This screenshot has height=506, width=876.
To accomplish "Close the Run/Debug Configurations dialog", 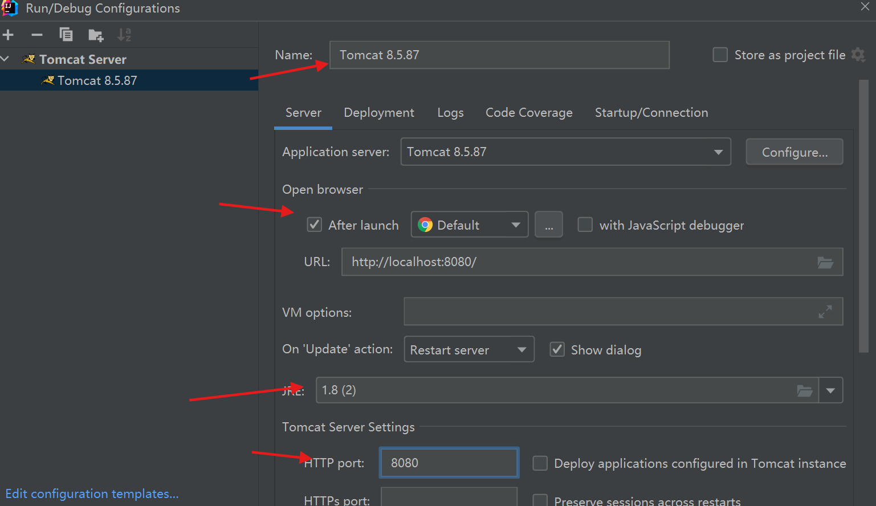I will click(x=865, y=7).
